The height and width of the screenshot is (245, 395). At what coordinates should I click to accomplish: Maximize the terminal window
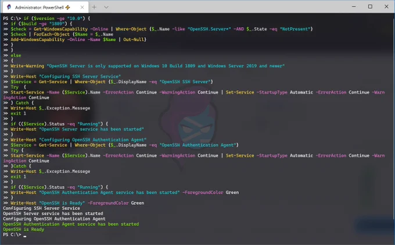370,6
